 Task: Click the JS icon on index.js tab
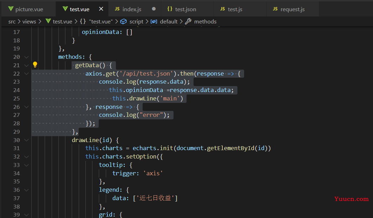117,9
